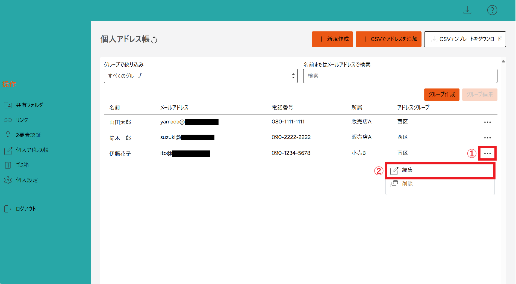Select 編集 in the context menu
Screen dimensions: 516x284
[x=440, y=171]
